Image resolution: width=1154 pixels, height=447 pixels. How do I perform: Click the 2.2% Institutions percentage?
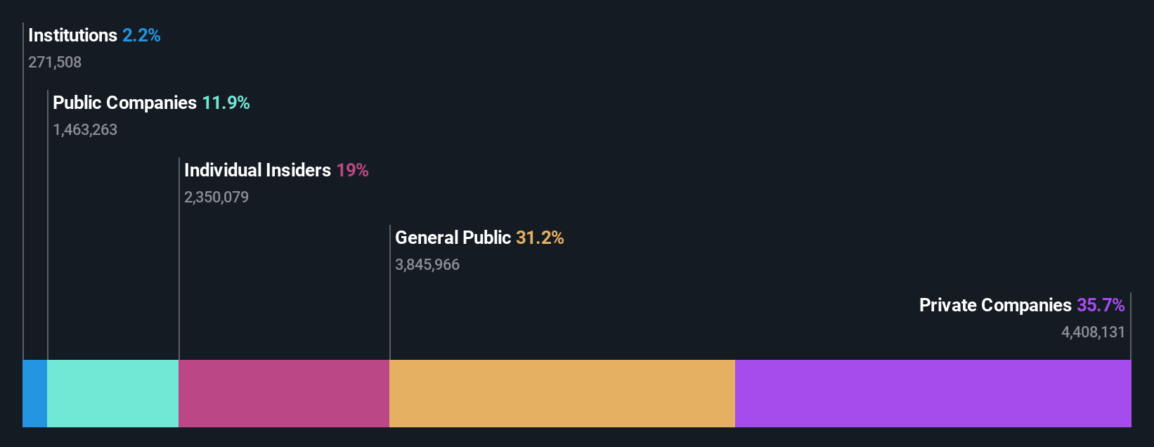click(x=141, y=35)
